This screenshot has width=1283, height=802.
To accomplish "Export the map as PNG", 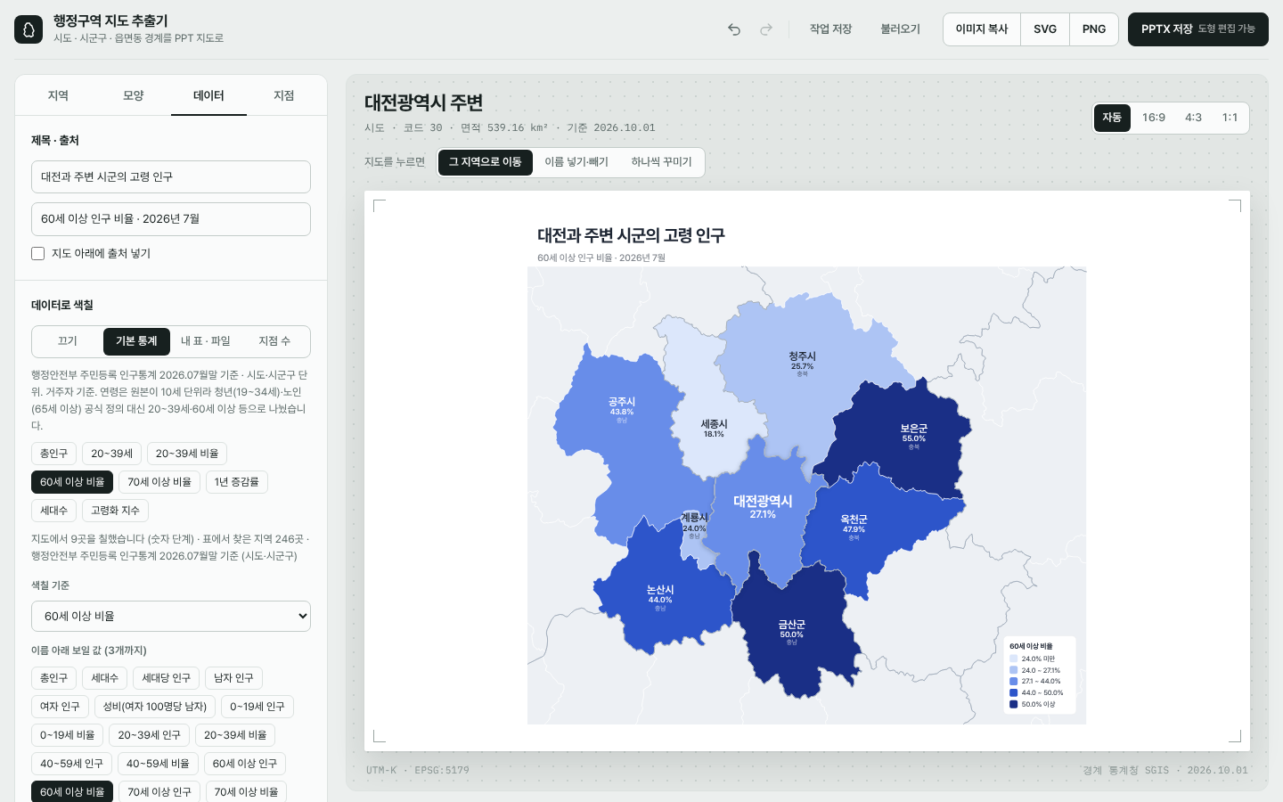I will (x=1094, y=29).
